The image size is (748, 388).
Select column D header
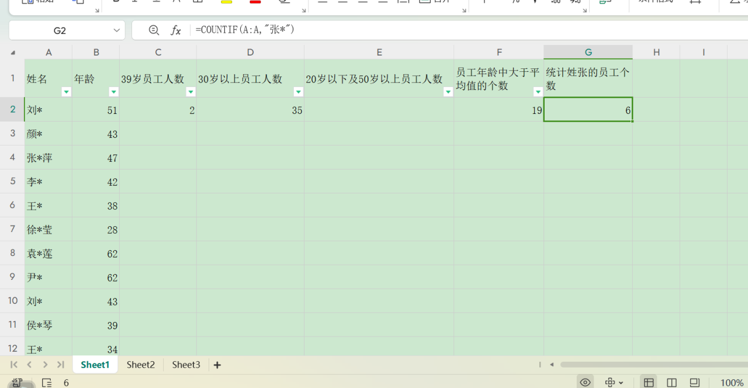point(250,52)
